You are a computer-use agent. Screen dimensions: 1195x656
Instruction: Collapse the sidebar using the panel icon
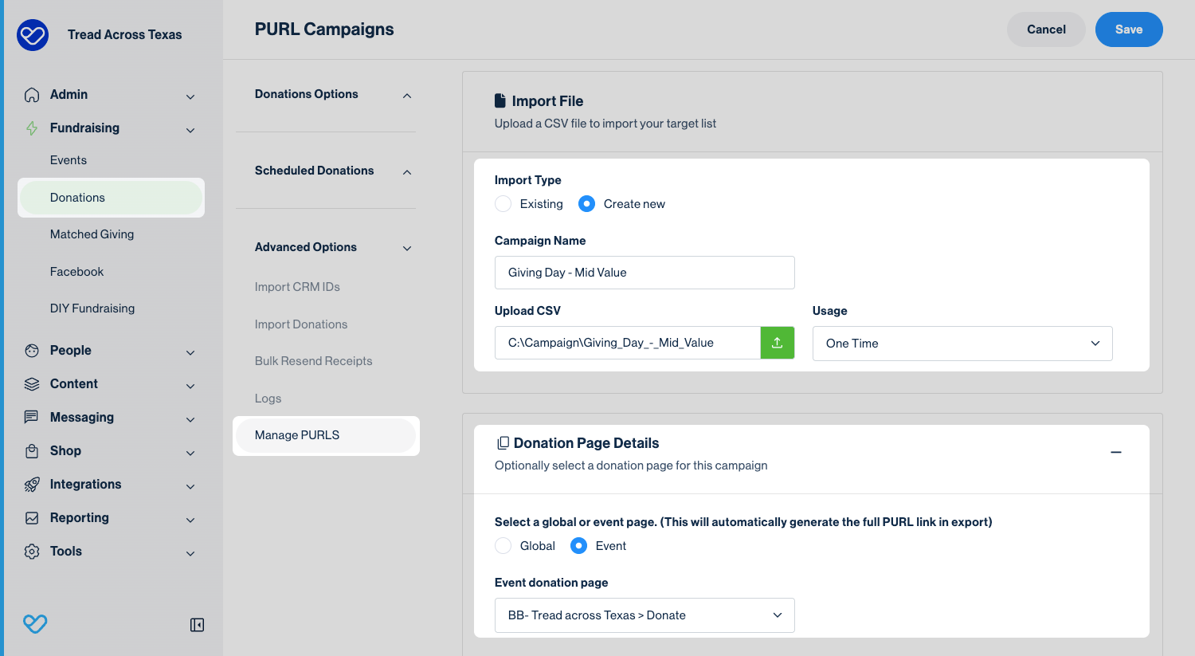coord(197,625)
